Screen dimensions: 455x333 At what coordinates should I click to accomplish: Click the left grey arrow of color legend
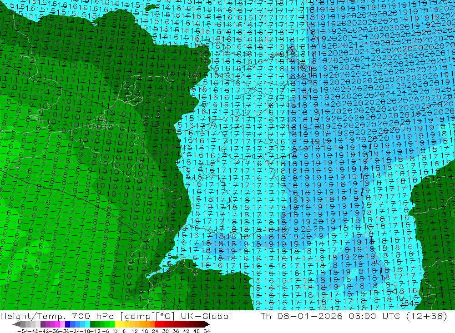point(16,324)
